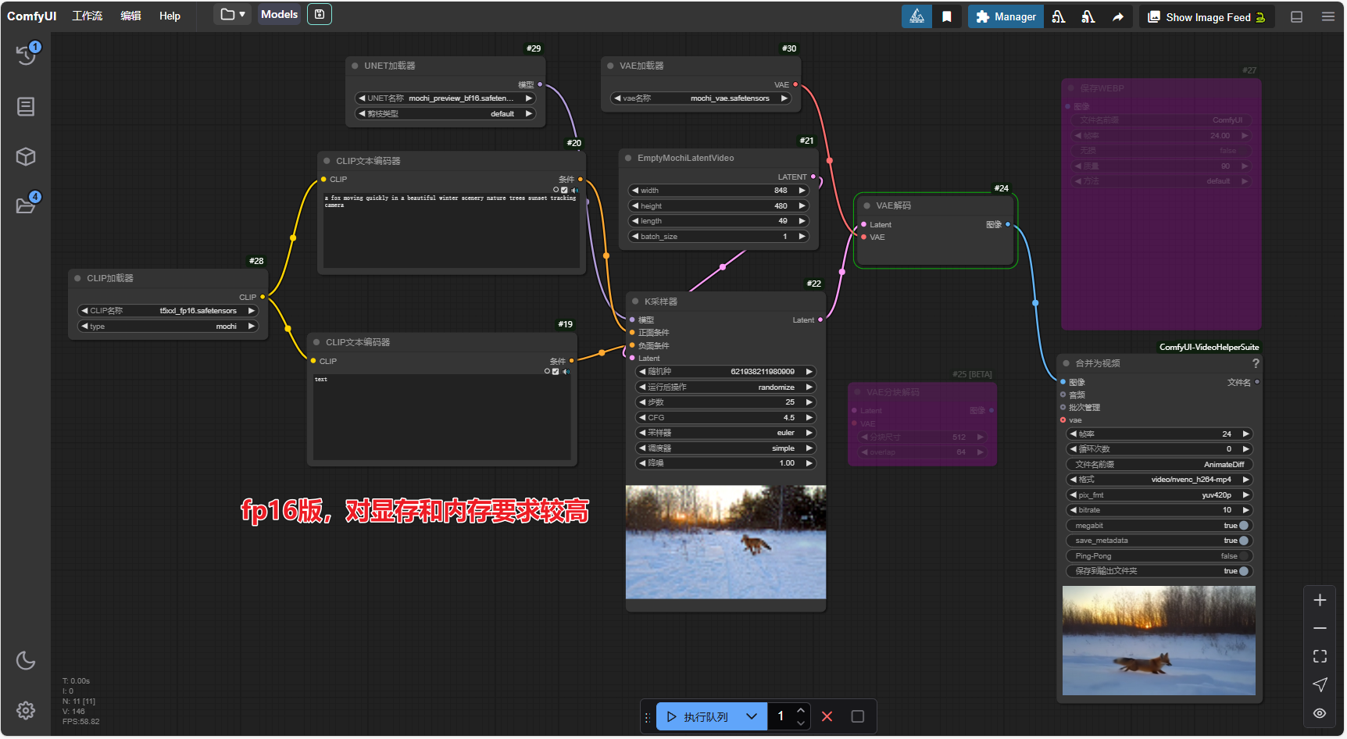Viewport: 1347px width, 739px height.
Task: Open the queue history sidebar icon
Action: (26, 54)
